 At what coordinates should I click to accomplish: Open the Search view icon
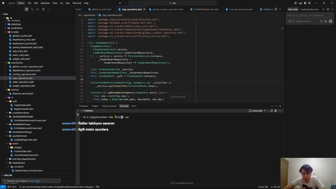pyautogui.click(x=32, y=9)
